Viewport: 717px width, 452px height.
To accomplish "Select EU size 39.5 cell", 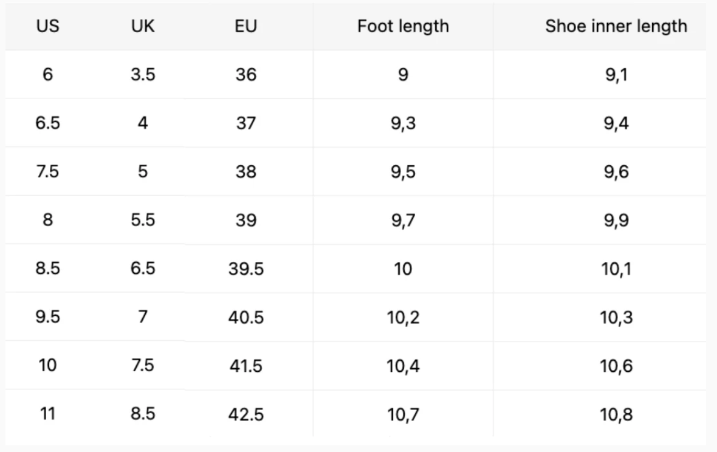I will tap(246, 269).
